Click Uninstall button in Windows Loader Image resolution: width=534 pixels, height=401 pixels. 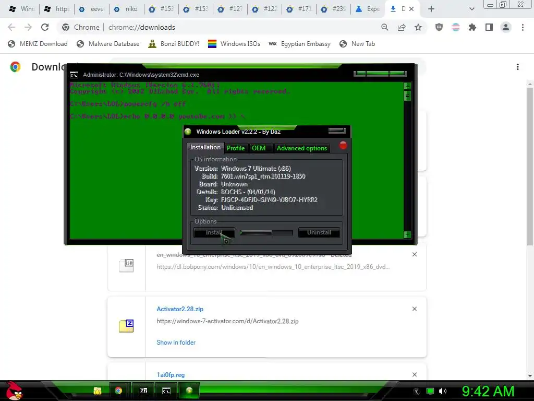click(319, 232)
